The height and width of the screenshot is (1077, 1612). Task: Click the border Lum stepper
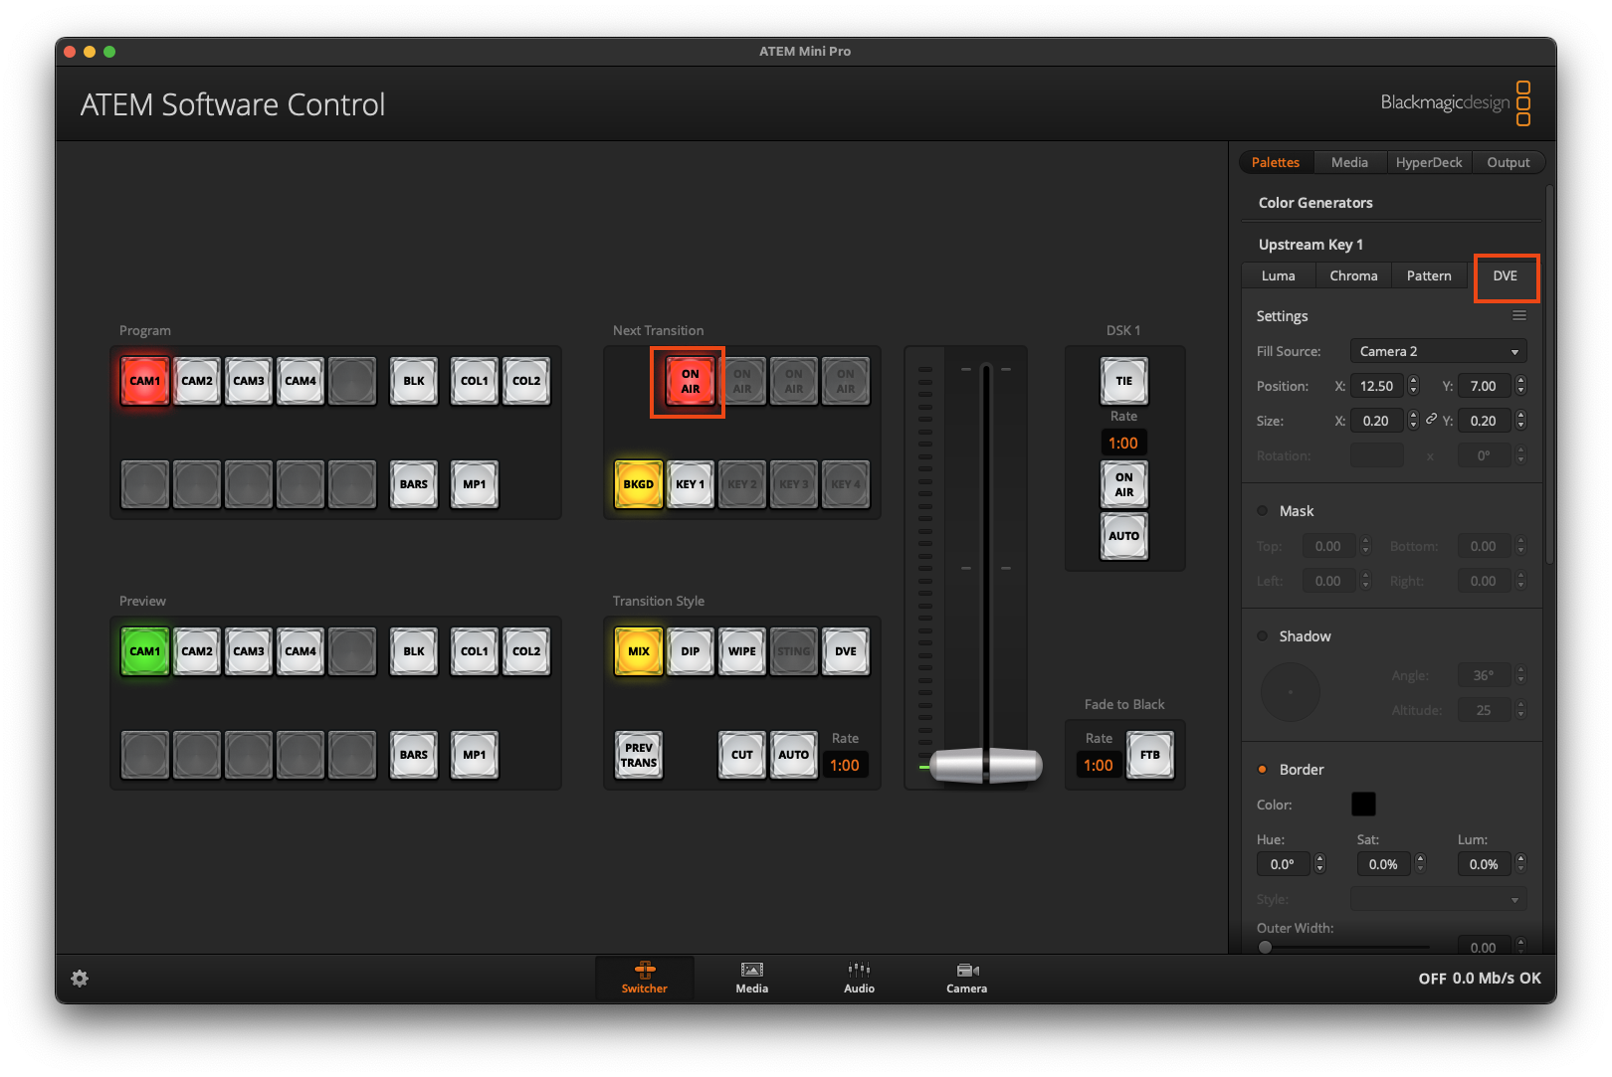[1520, 864]
